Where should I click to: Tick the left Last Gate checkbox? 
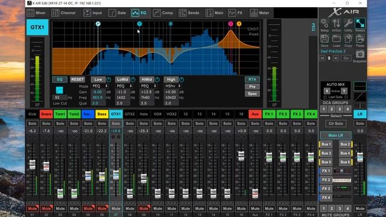tap(325, 97)
